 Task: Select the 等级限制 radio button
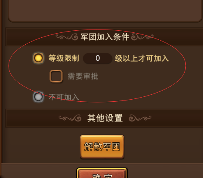(38, 58)
